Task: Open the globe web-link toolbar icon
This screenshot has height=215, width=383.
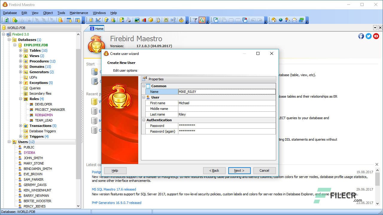Action: click(281, 20)
